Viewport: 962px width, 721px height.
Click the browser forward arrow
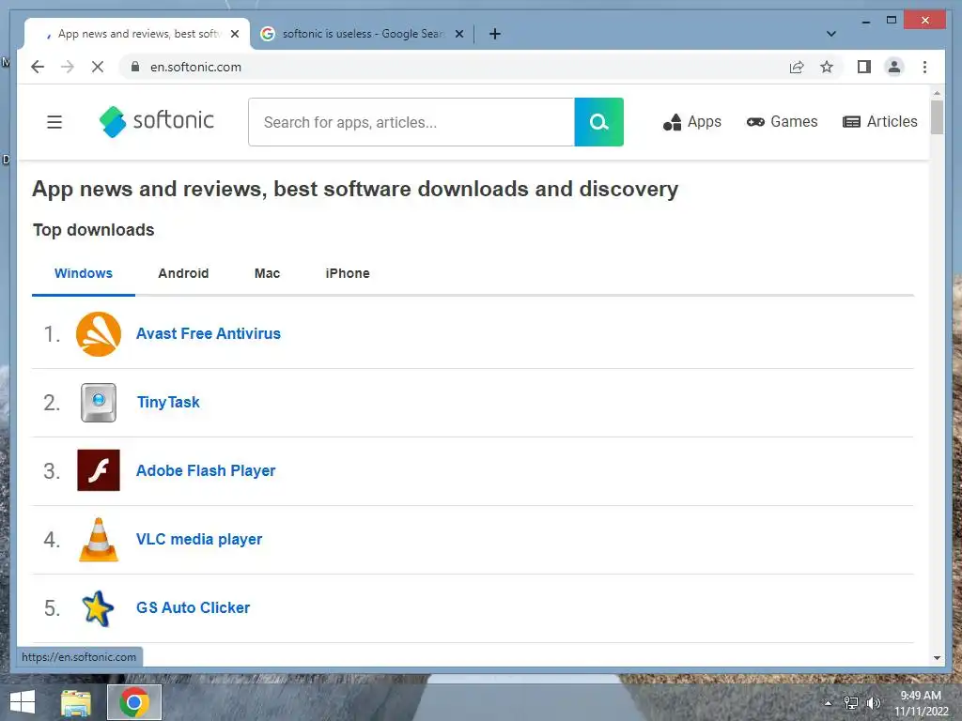68,67
